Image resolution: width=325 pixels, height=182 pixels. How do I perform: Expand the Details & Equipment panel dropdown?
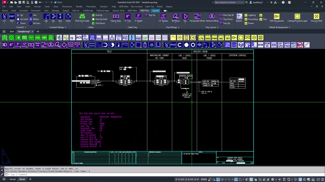tap(280, 27)
